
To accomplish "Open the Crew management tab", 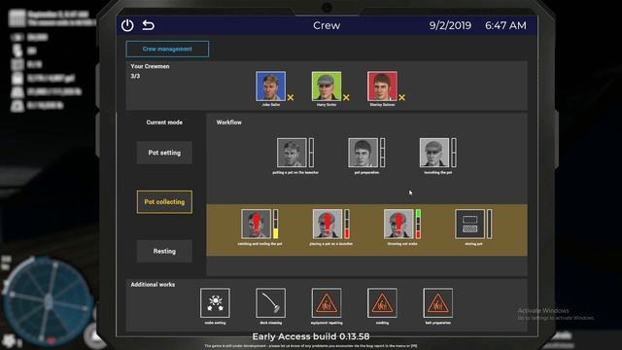I will point(167,50).
